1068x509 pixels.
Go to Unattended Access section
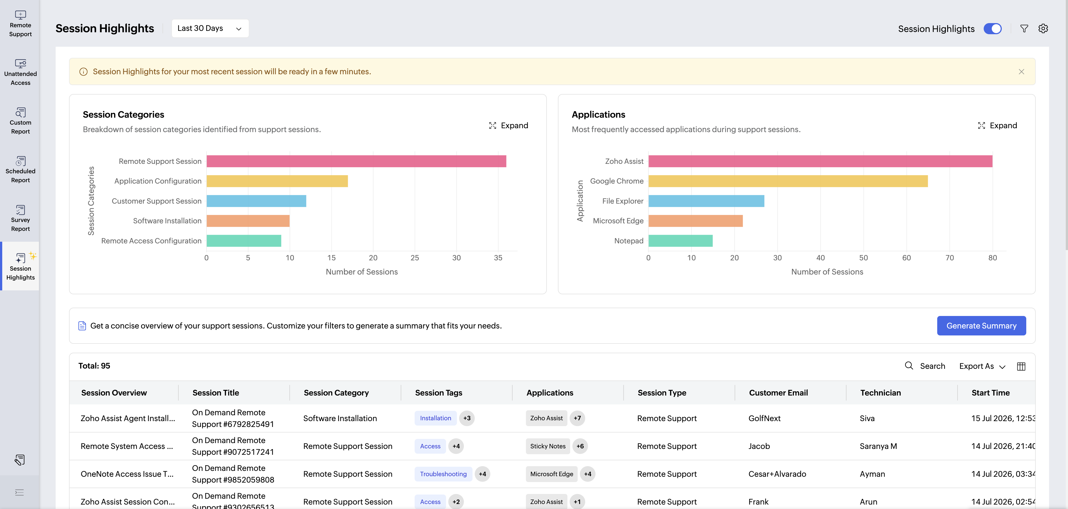click(x=20, y=73)
